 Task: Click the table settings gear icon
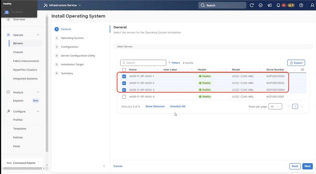pos(302,70)
